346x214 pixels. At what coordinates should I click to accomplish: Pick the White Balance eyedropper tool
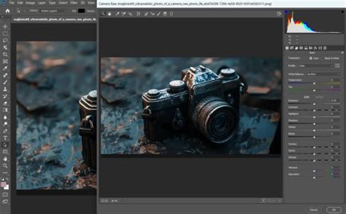116,14
